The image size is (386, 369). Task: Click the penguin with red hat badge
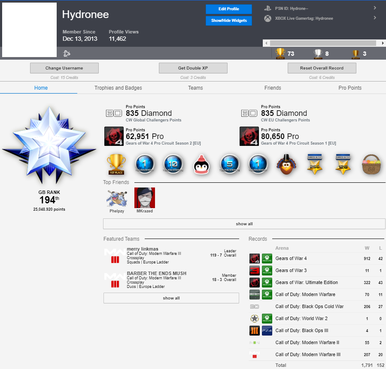click(x=202, y=165)
